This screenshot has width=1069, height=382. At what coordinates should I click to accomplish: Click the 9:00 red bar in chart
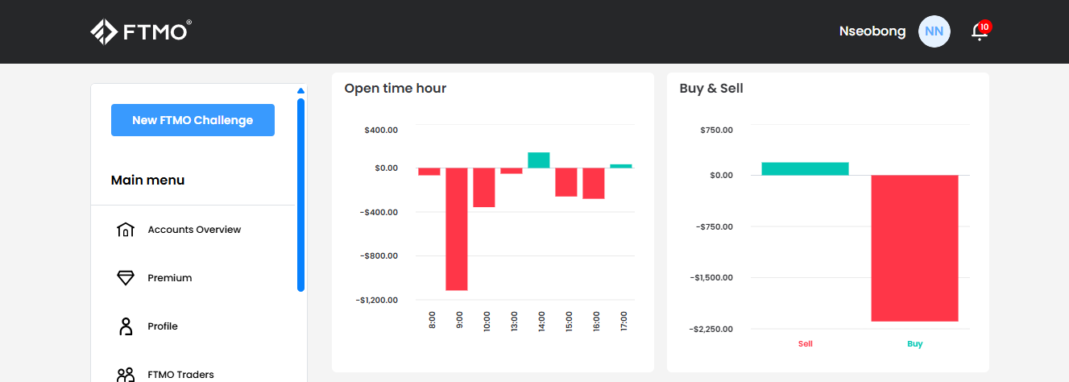tap(457, 229)
